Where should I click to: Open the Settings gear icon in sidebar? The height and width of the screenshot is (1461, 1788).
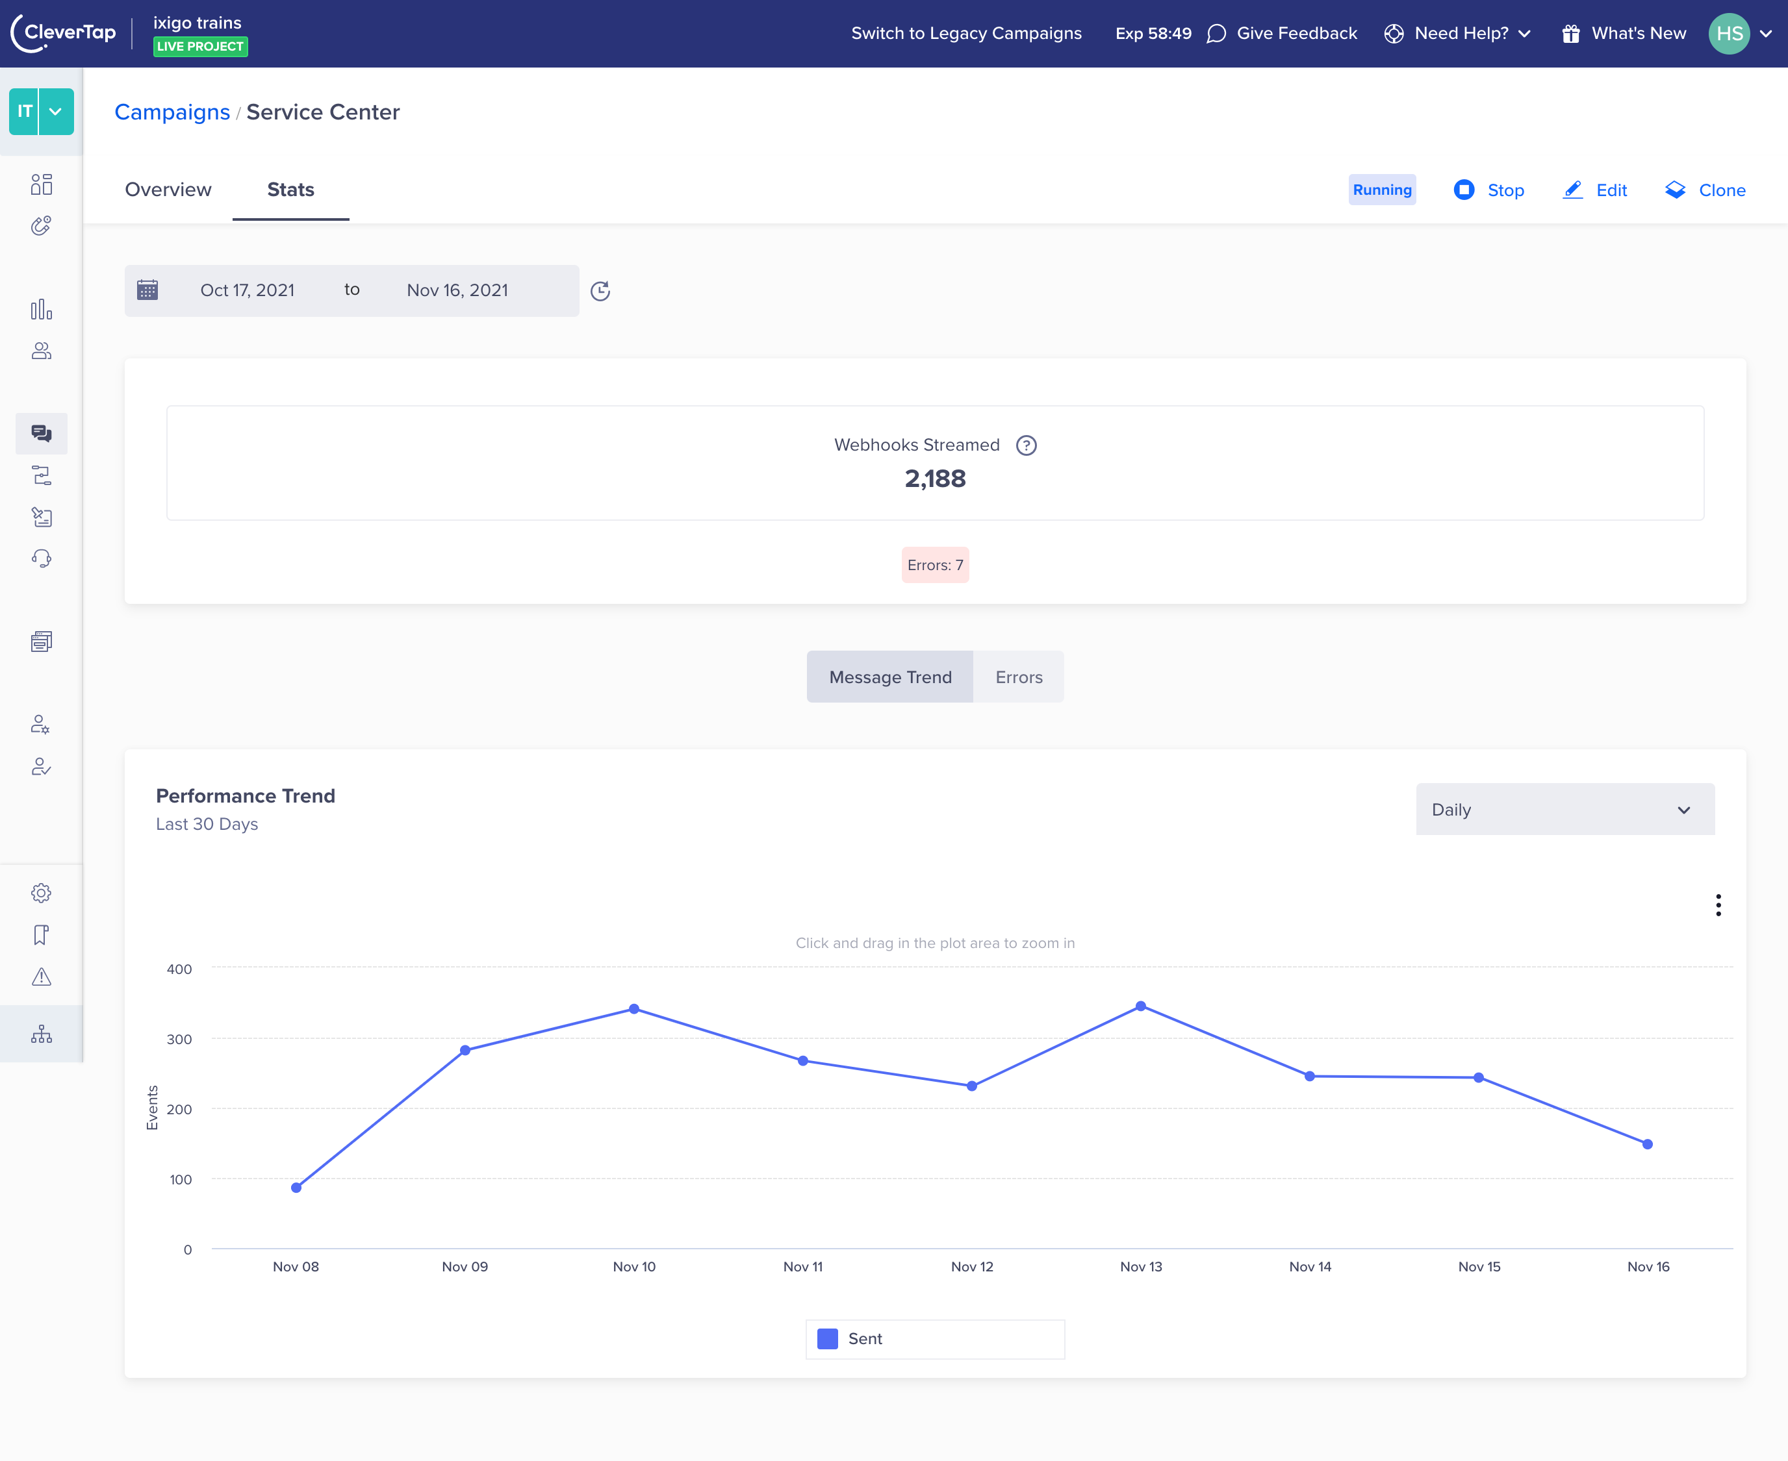[x=42, y=893]
